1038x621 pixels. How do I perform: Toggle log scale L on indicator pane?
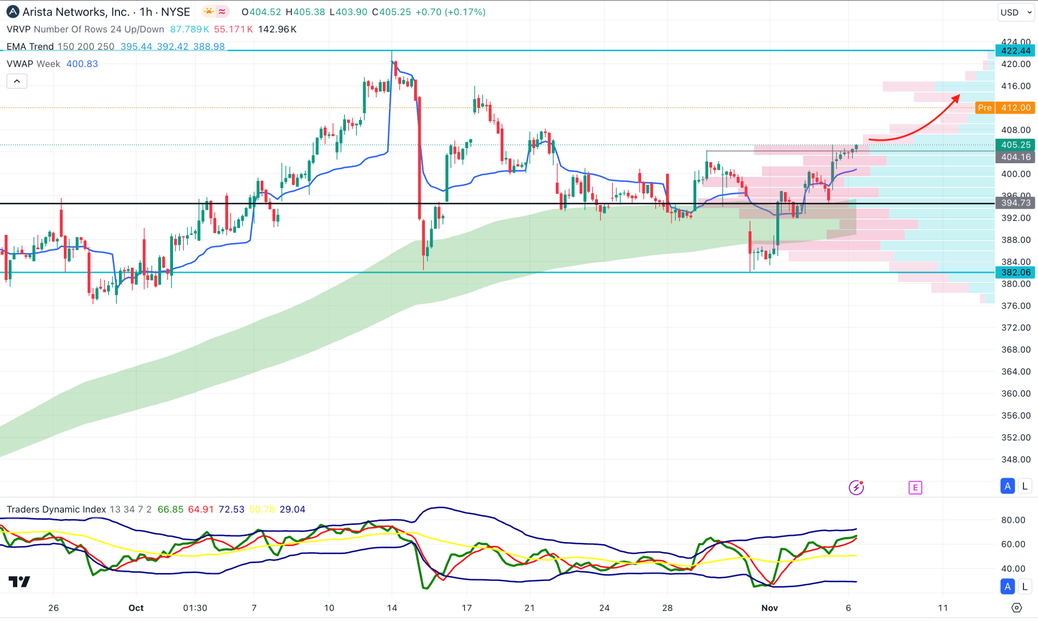point(1024,586)
